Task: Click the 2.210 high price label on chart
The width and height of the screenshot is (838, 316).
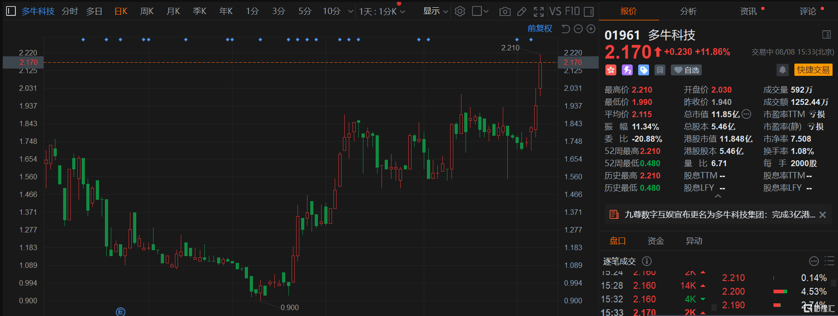Action: click(510, 48)
